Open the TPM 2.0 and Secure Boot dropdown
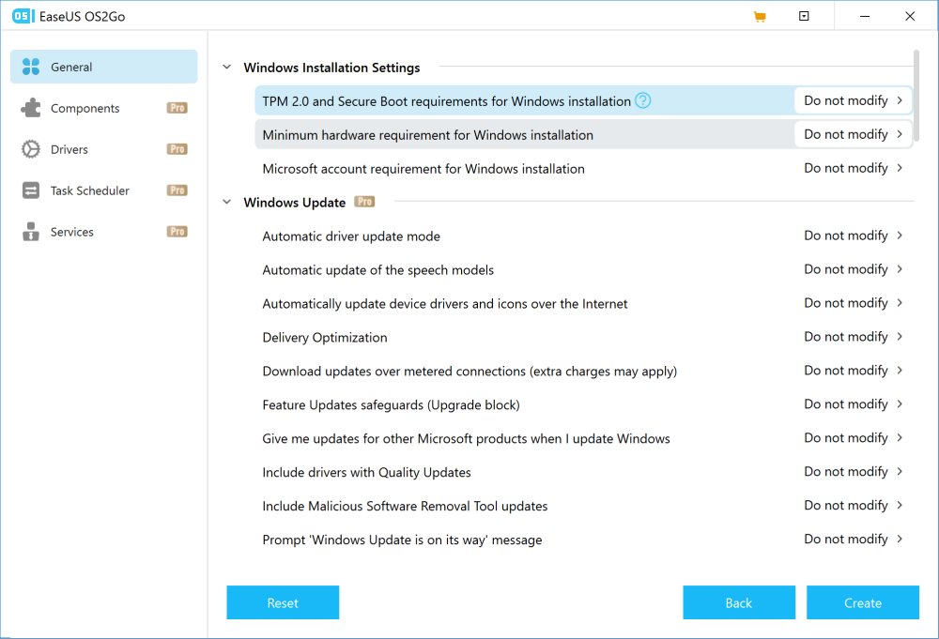939x639 pixels. 853,100
